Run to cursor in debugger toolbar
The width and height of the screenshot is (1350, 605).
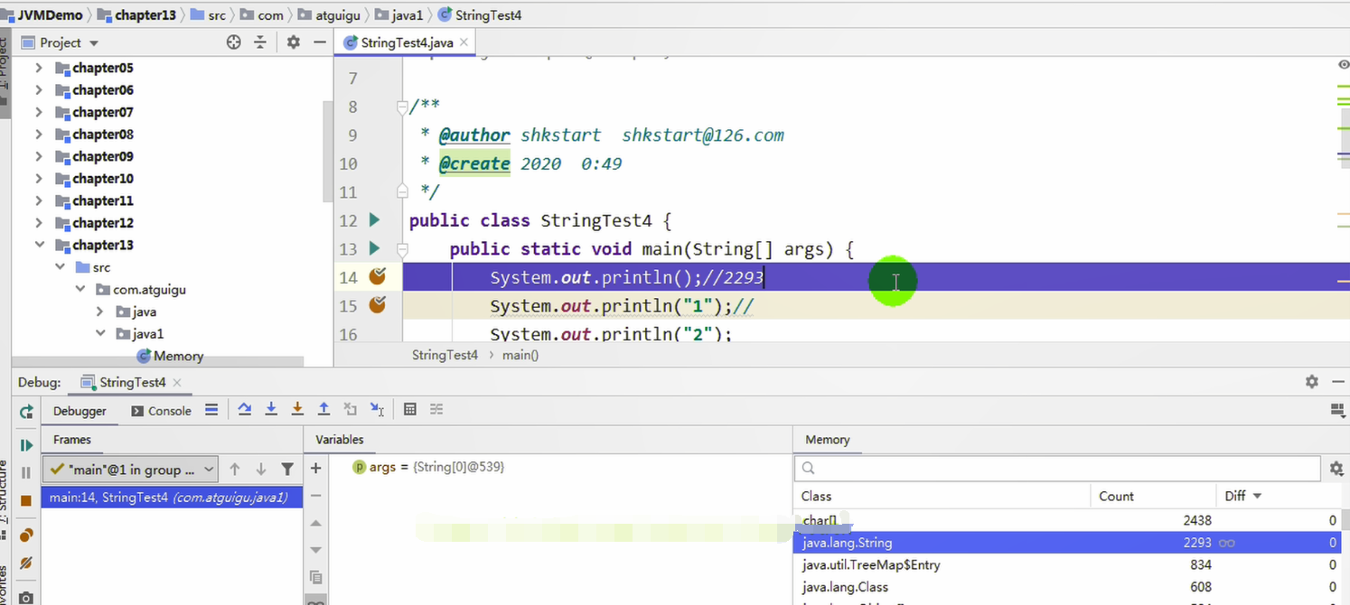(378, 410)
